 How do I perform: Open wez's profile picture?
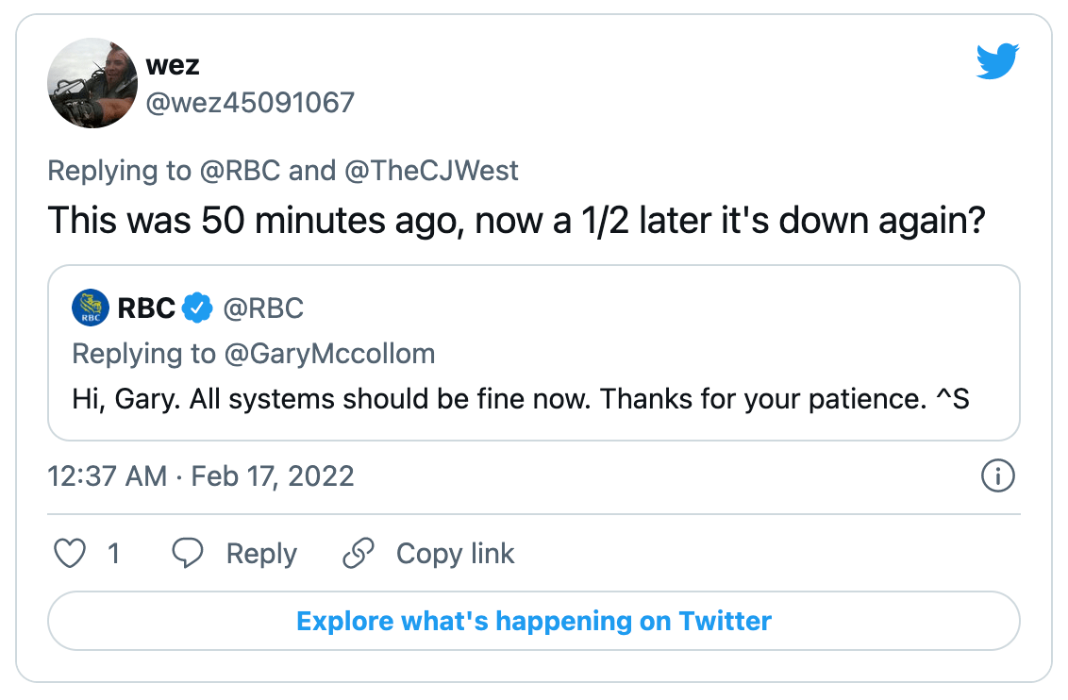tap(93, 83)
